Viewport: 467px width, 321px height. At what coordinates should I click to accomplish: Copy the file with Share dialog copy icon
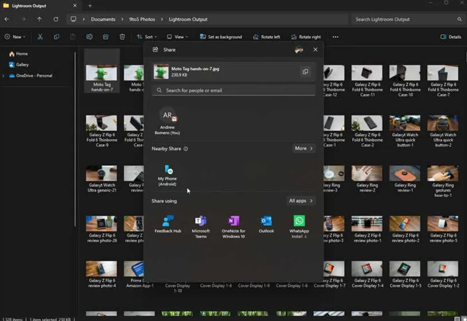(305, 72)
